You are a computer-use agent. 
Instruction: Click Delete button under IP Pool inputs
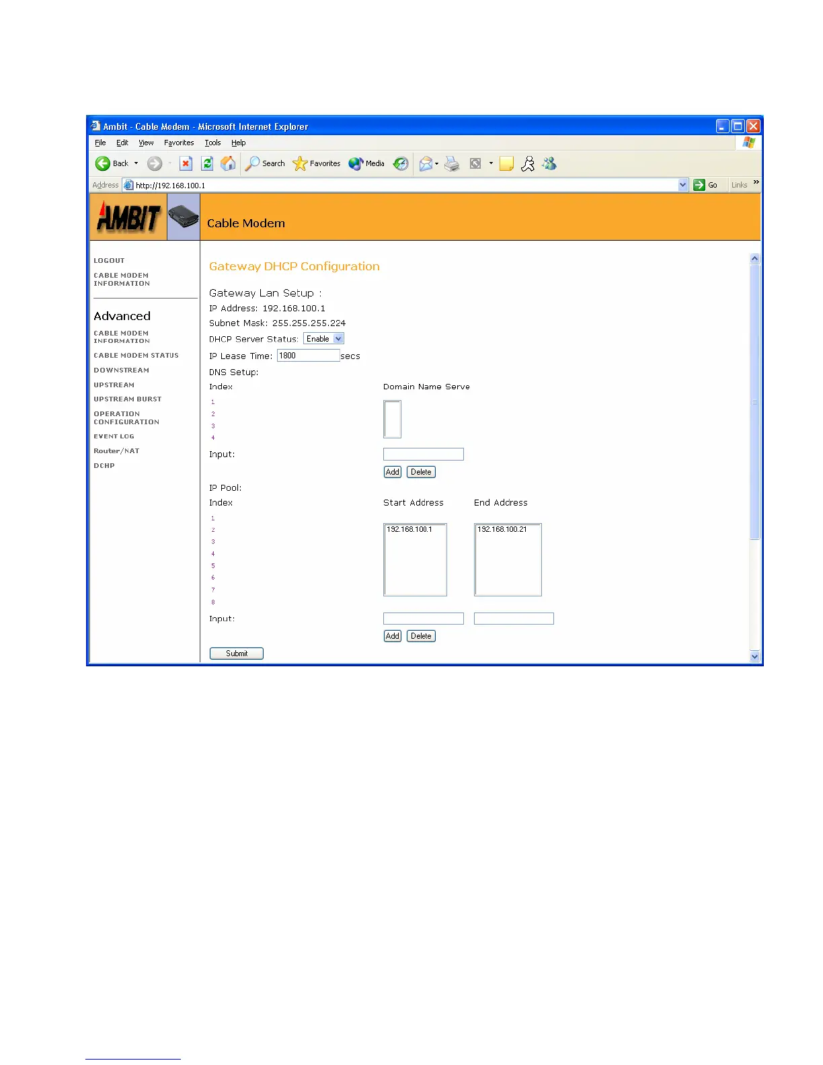click(x=421, y=636)
